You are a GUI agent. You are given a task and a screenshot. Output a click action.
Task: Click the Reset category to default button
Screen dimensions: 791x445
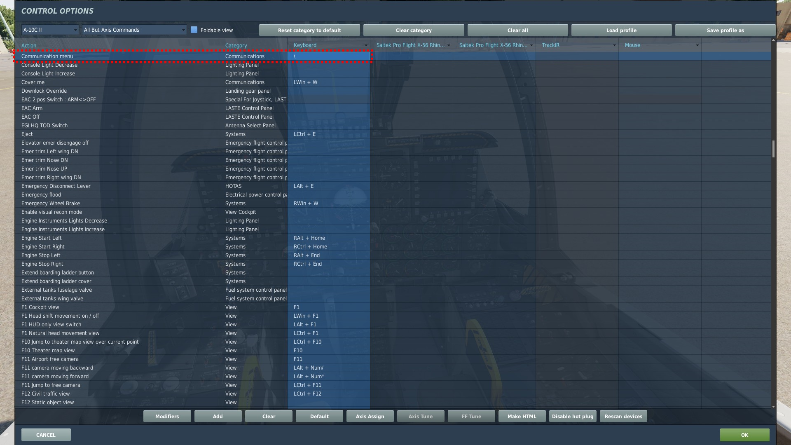click(309, 30)
